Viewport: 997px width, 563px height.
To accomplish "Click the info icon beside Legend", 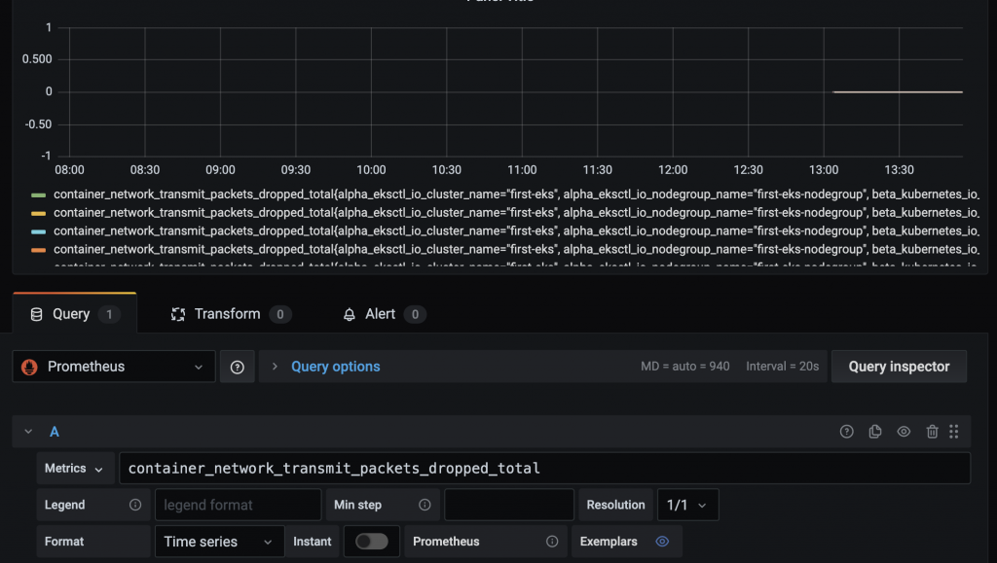I will tap(135, 505).
